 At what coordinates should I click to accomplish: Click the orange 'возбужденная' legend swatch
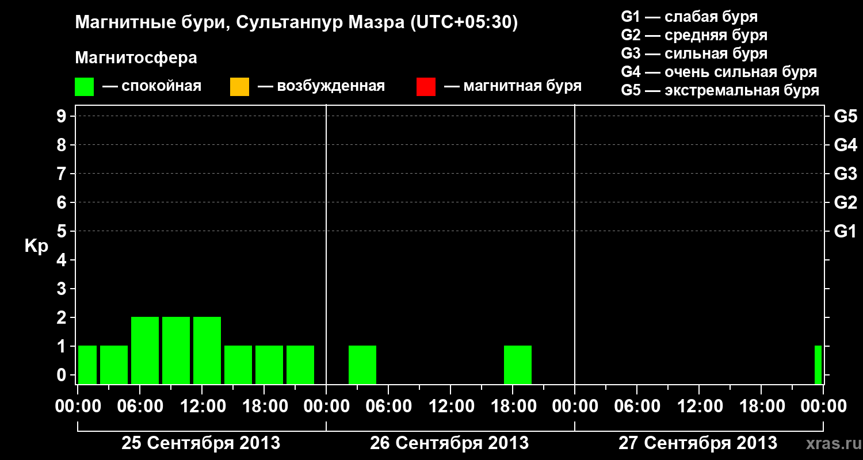[x=239, y=87]
